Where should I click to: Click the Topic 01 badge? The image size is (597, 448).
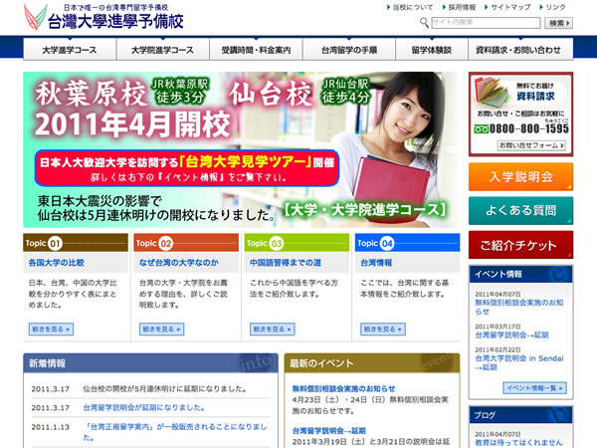click(x=42, y=242)
